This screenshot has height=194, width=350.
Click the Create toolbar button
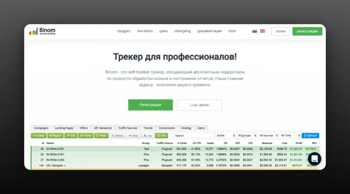39,136
